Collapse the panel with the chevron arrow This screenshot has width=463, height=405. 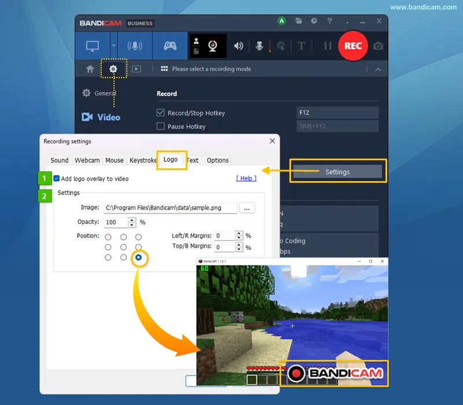pos(378,69)
